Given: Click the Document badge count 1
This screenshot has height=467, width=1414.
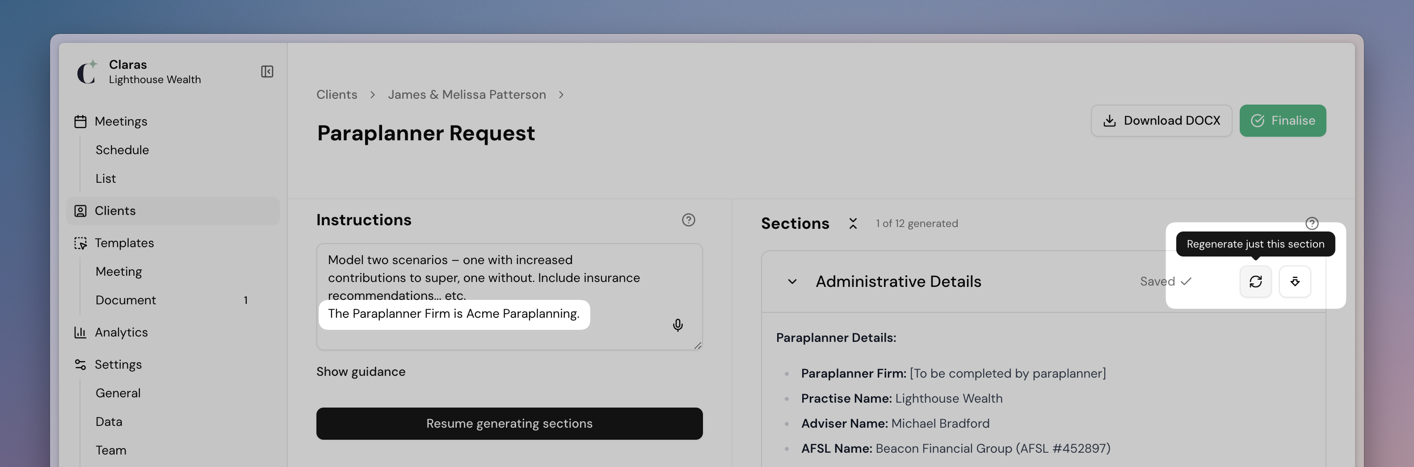Looking at the screenshot, I should click(245, 300).
